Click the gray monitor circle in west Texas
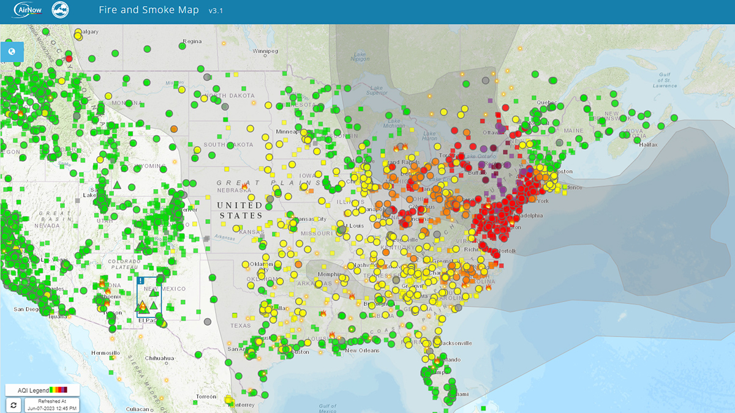Image resolution: width=735 pixels, height=413 pixels. 207,321
